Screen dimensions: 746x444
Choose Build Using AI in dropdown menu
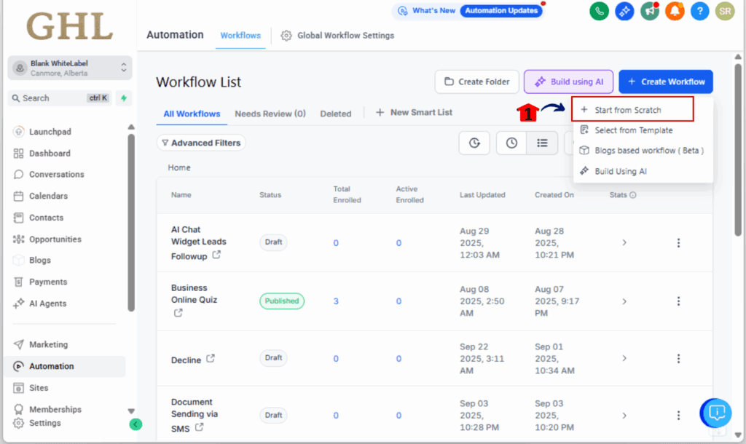pos(621,171)
